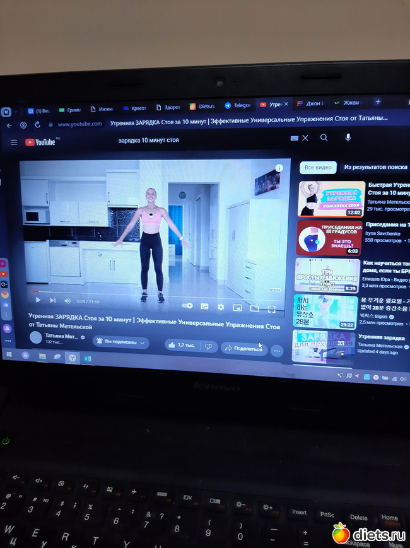
Task: Open video settings gear in player
Action: pyautogui.click(x=221, y=307)
